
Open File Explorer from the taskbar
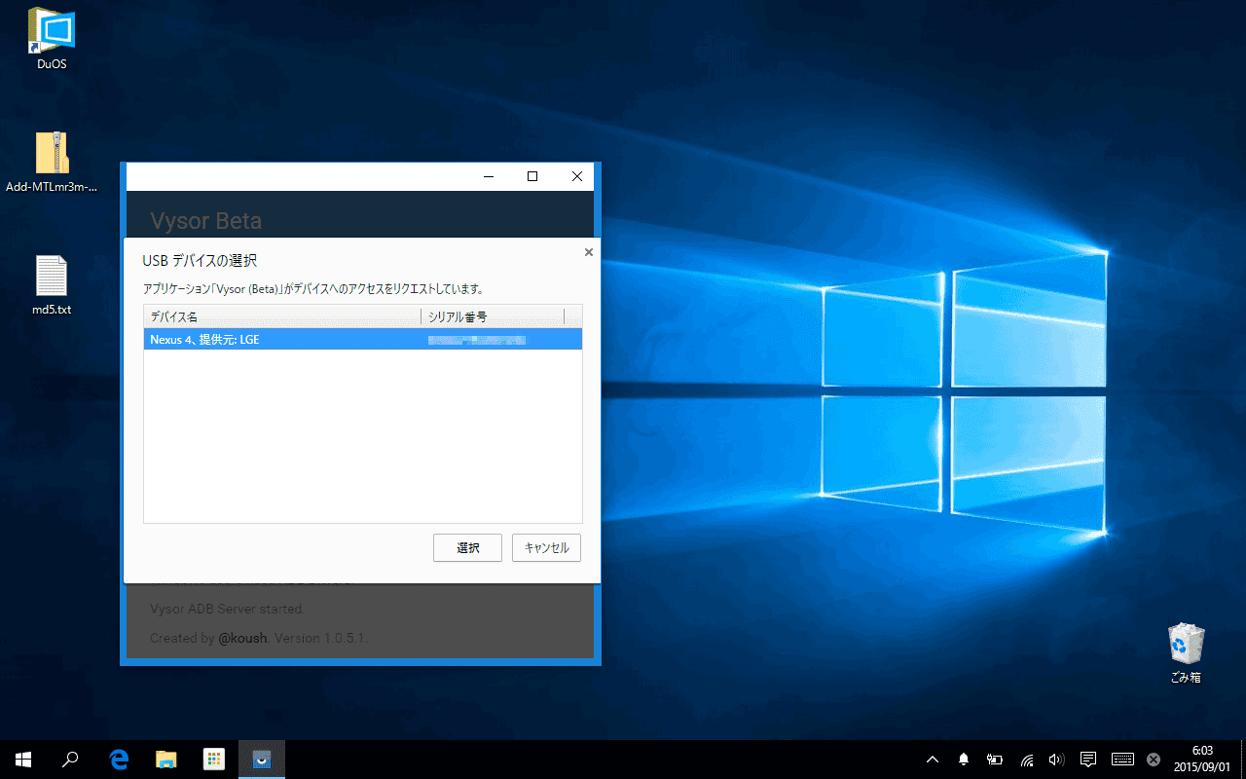click(x=165, y=760)
